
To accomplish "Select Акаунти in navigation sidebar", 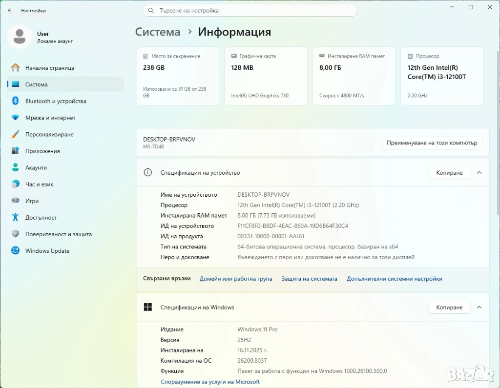I will tap(36, 167).
